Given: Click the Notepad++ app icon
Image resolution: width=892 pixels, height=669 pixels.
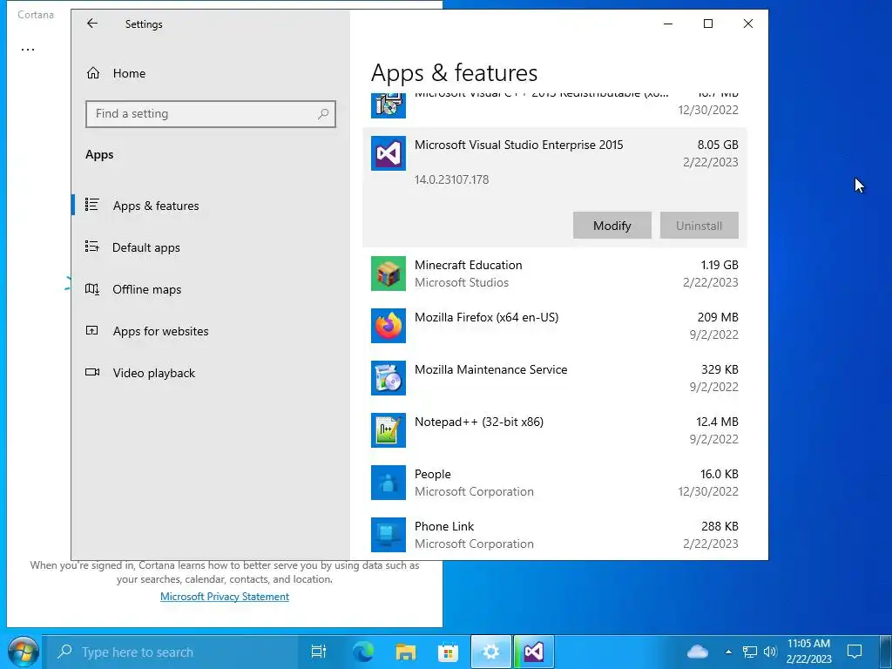Looking at the screenshot, I should [389, 430].
